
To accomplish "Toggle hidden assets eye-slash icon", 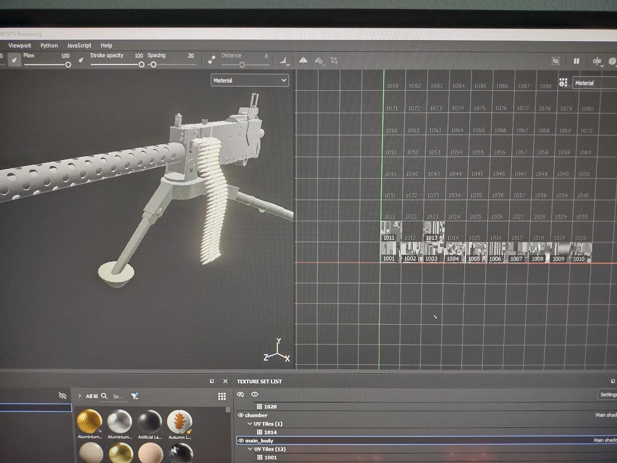I will (62, 395).
